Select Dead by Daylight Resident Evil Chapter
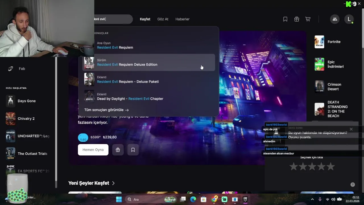This screenshot has width=364, height=205. 149,97
